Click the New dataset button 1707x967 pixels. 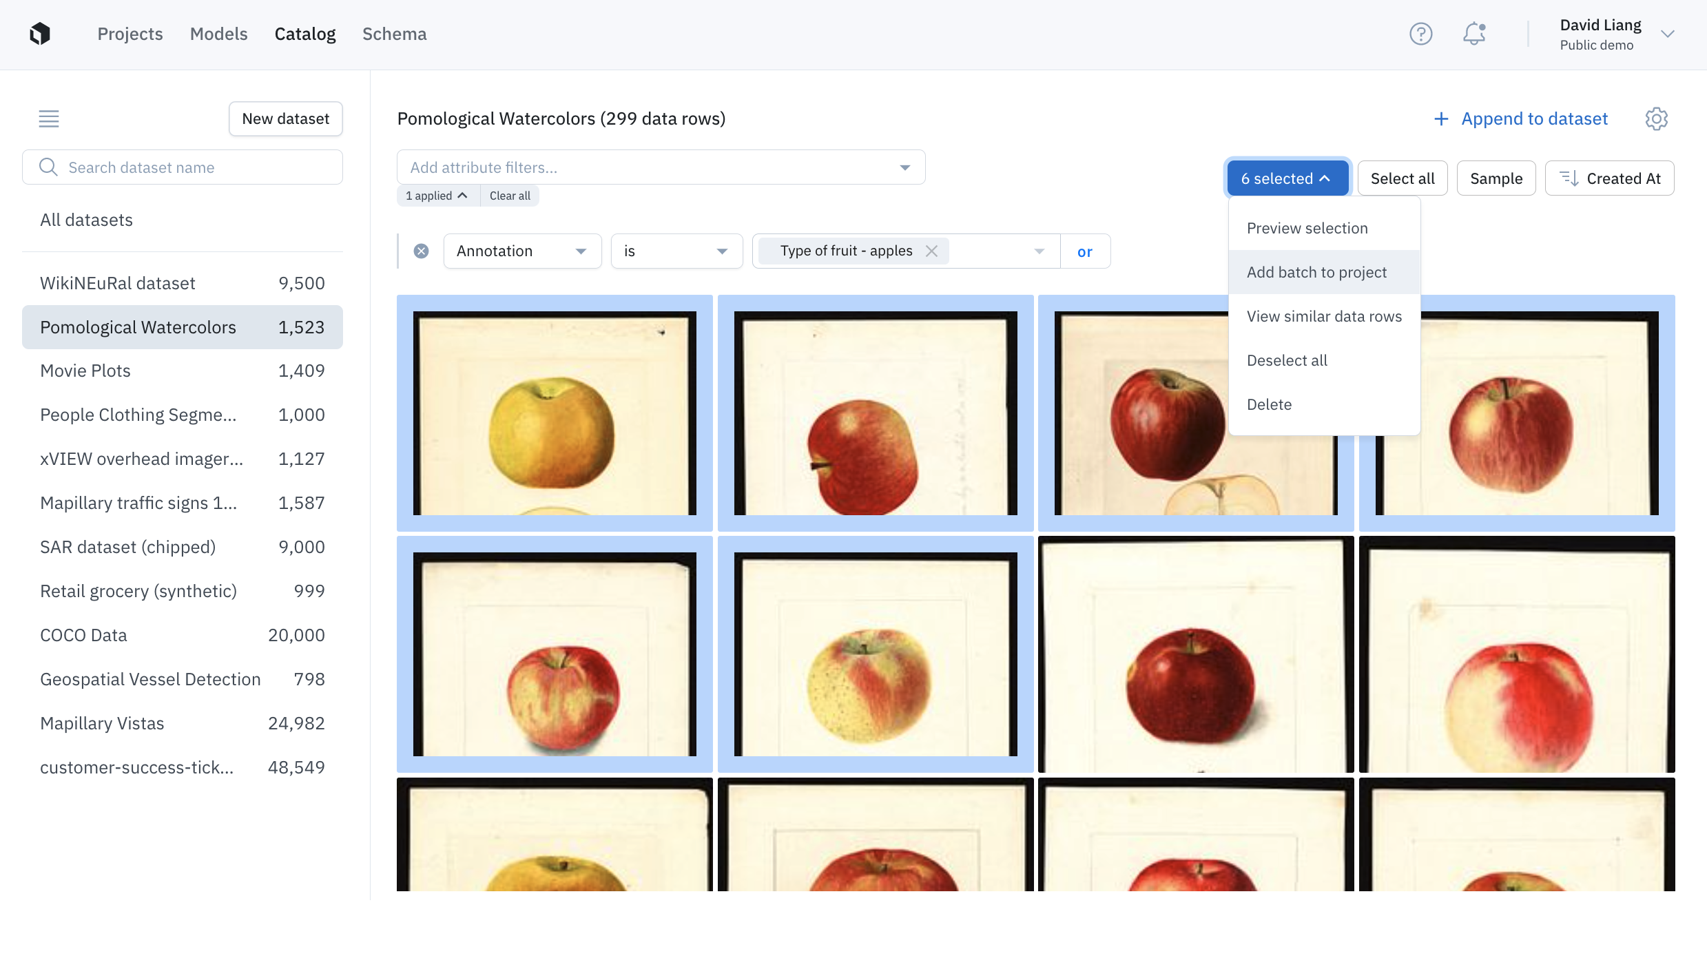click(285, 118)
